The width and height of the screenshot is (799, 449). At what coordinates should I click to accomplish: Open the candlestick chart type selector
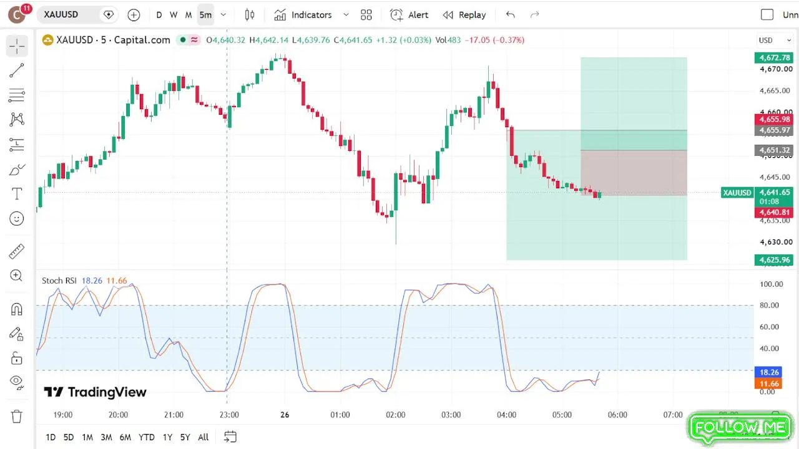(250, 14)
